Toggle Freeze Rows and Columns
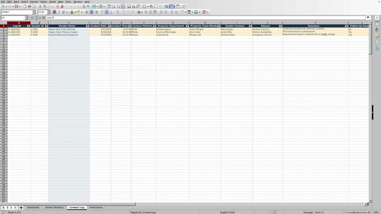Screen dimensions: 381x214 171,6
